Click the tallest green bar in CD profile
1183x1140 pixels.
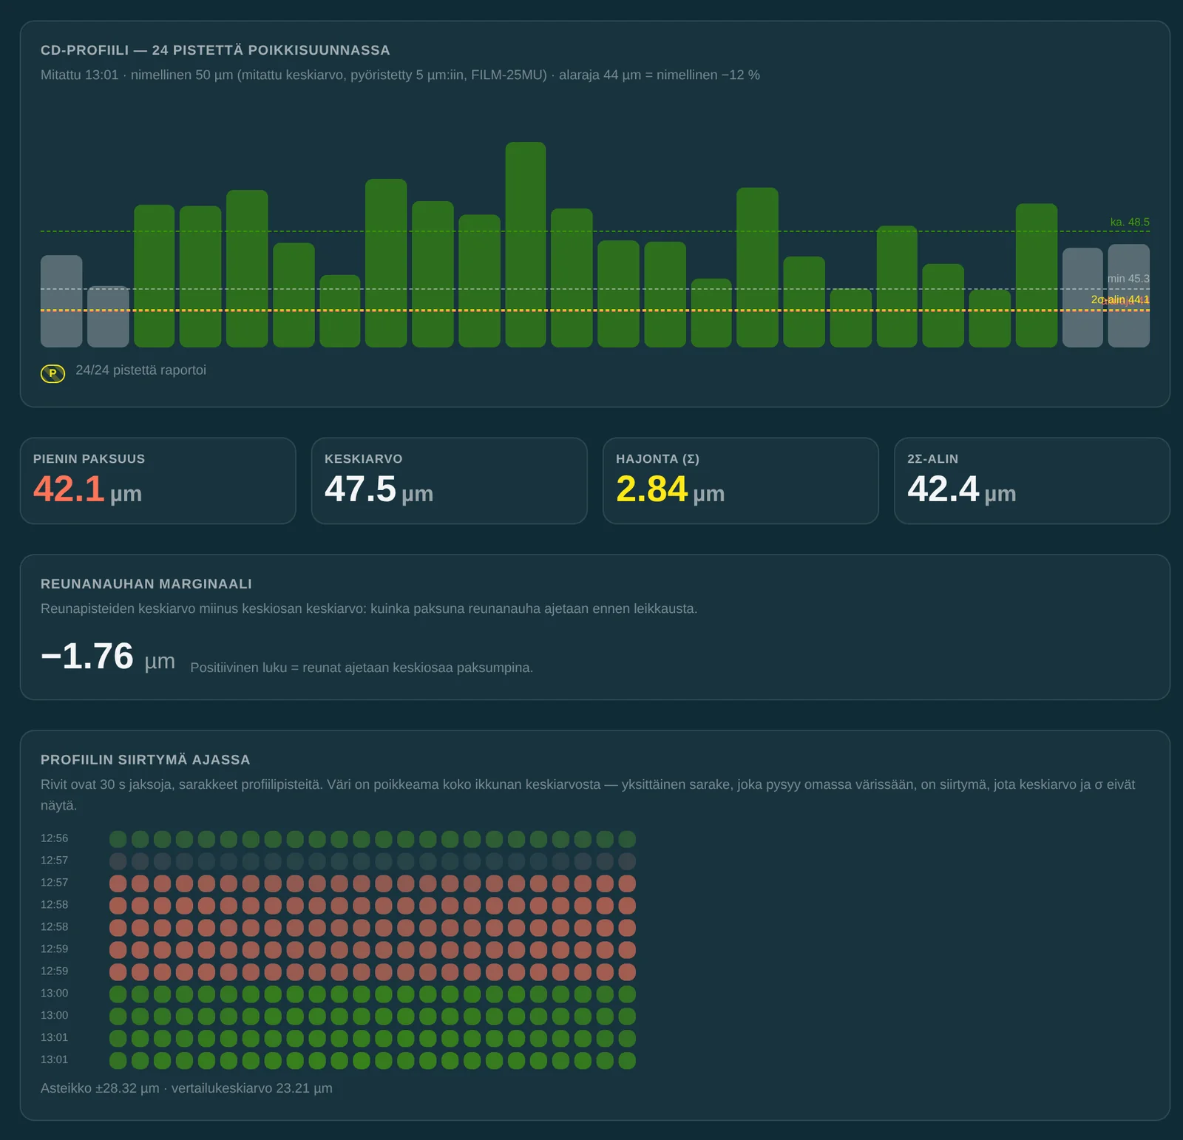[526, 245]
